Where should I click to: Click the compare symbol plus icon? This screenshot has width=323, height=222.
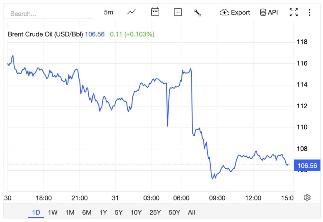[x=178, y=12]
